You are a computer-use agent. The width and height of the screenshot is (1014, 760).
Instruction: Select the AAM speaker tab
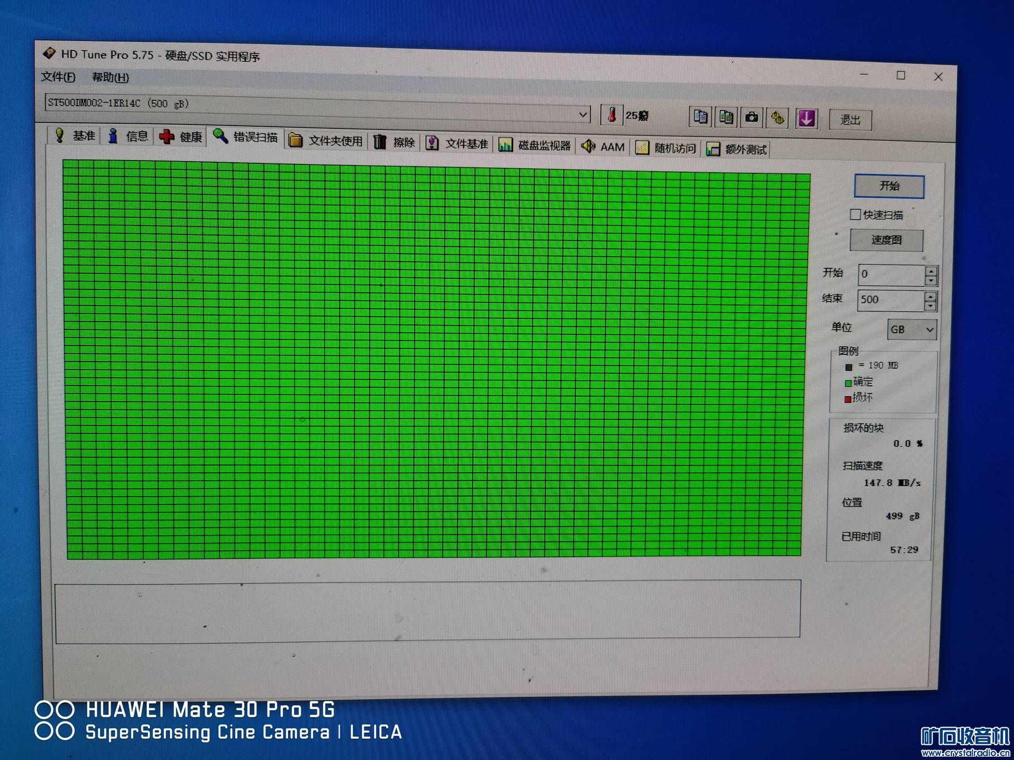pos(603,147)
